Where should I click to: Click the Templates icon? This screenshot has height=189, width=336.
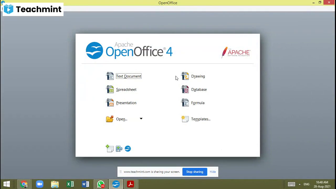[x=185, y=119]
